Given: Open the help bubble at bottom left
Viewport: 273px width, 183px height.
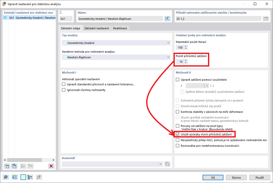Looking at the screenshot, I should tap(6, 177).
